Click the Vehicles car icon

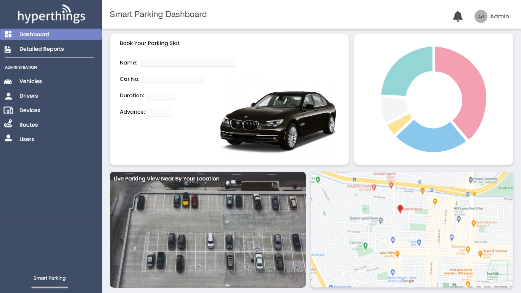8,81
